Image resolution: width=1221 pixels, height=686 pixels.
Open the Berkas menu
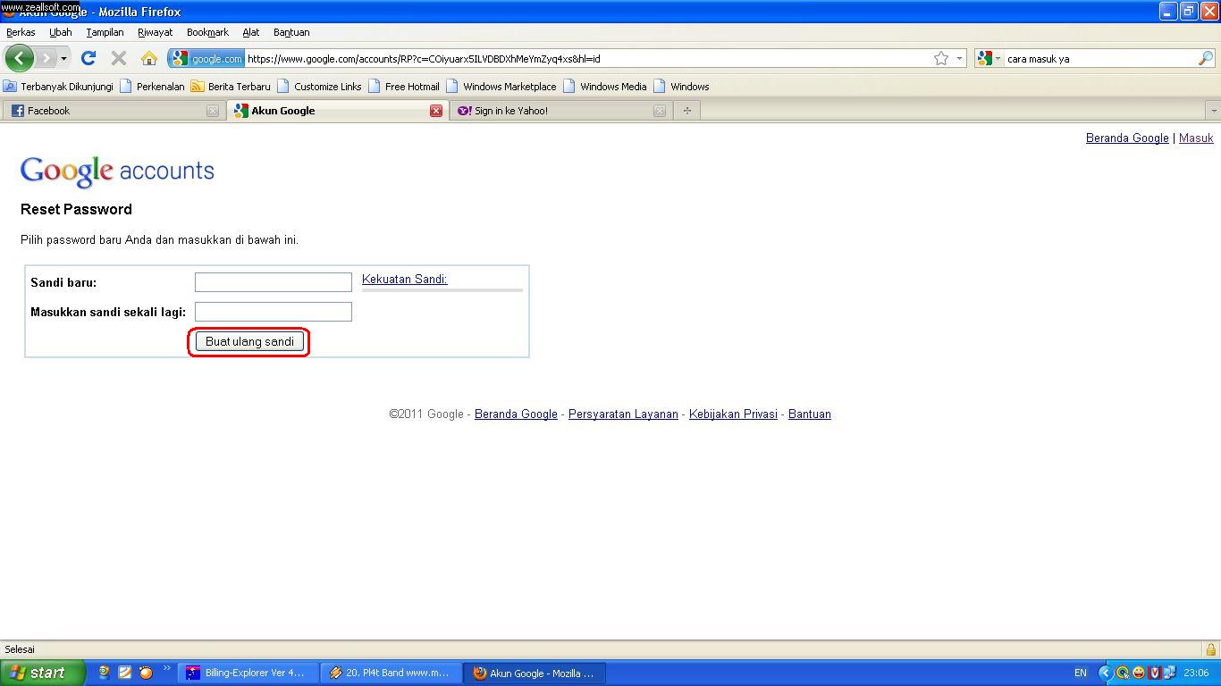tap(21, 32)
